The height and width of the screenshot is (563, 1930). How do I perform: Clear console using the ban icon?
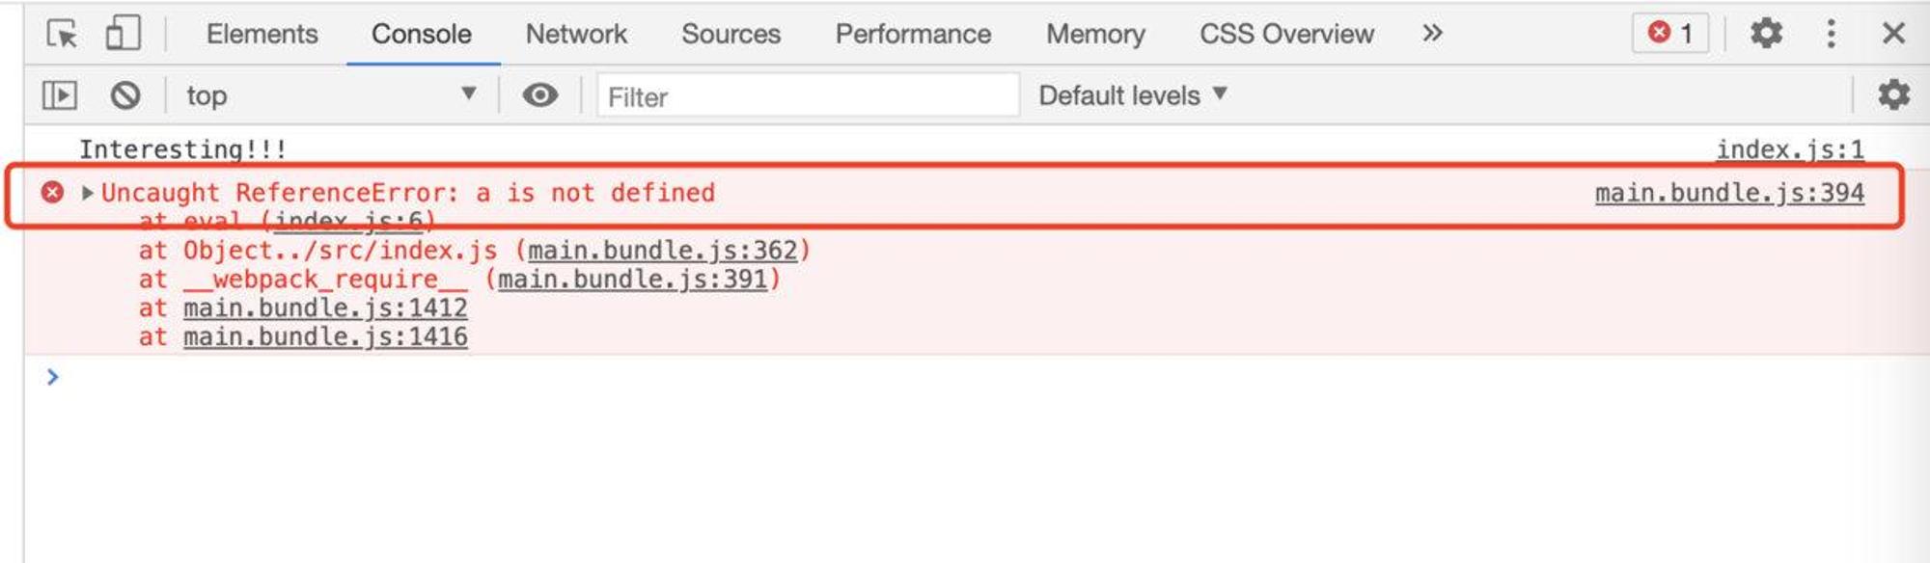pos(125,95)
